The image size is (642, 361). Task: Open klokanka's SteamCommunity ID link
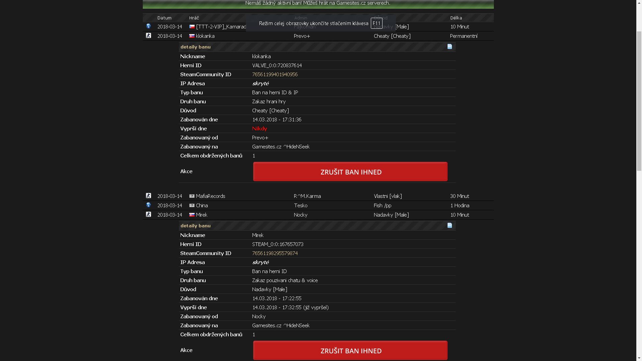[275, 74]
